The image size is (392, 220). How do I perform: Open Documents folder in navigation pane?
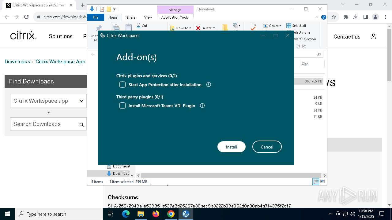point(118,166)
